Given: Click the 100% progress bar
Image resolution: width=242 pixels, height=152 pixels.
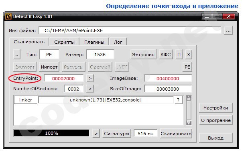Looking at the screenshot, I should (x=51, y=133).
